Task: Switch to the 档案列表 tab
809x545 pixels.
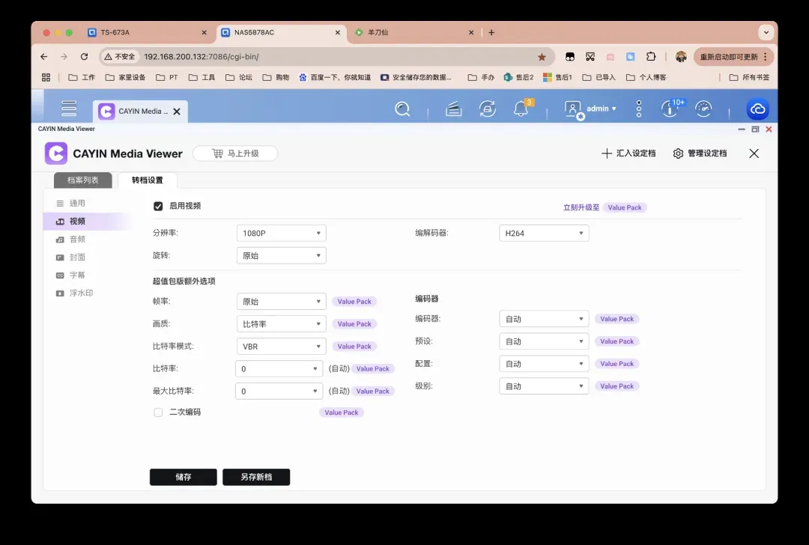Action: pyautogui.click(x=82, y=180)
